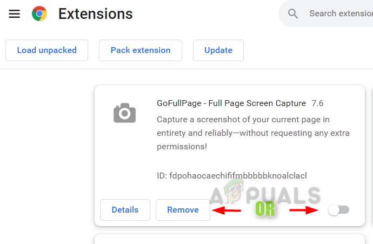Screen dimensions: 373x244
Task: Open Details for GoFullPage
Action: click(x=125, y=210)
